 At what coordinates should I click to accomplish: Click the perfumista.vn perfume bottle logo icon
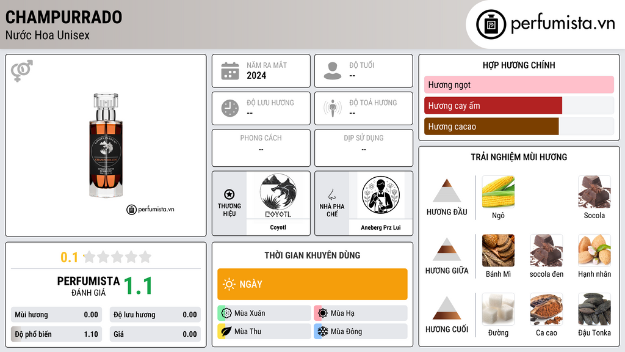491,24
